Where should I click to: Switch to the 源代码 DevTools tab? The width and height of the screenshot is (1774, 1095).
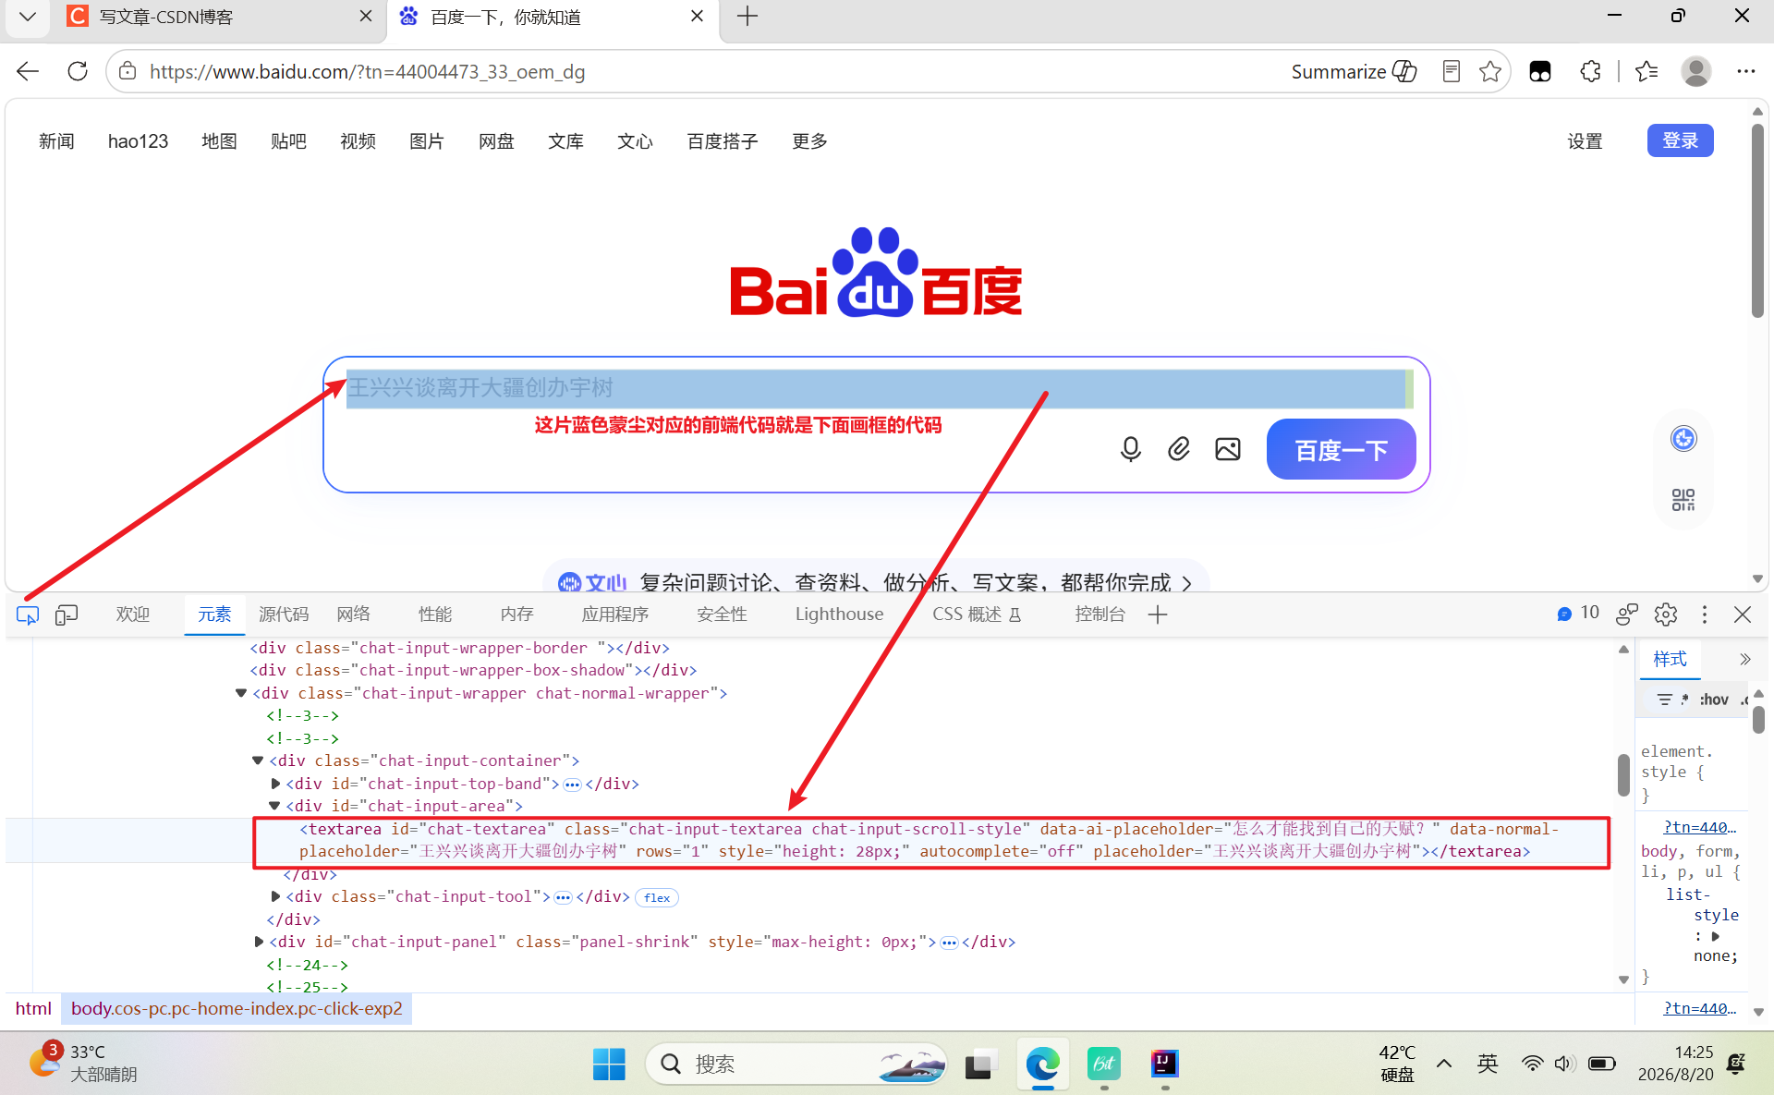(284, 614)
